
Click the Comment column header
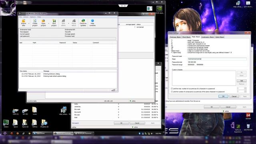click(102, 43)
